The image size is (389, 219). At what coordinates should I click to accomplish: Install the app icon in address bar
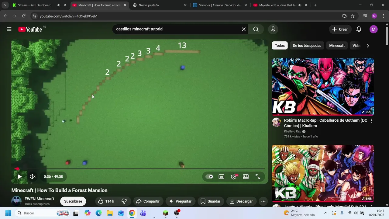[344, 16]
